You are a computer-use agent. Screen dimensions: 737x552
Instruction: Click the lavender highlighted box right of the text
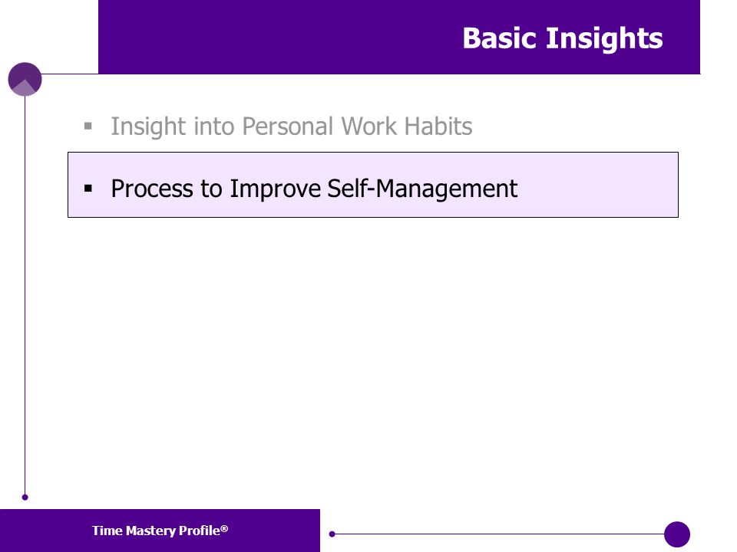597,185
